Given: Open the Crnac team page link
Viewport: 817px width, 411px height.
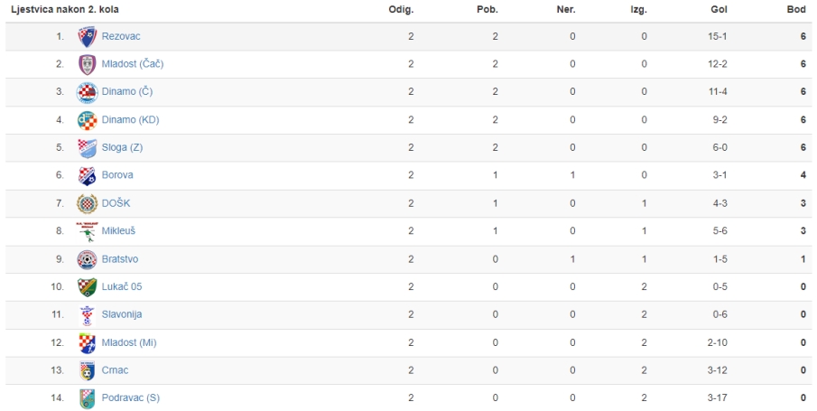Looking at the screenshot, I should (x=115, y=370).
